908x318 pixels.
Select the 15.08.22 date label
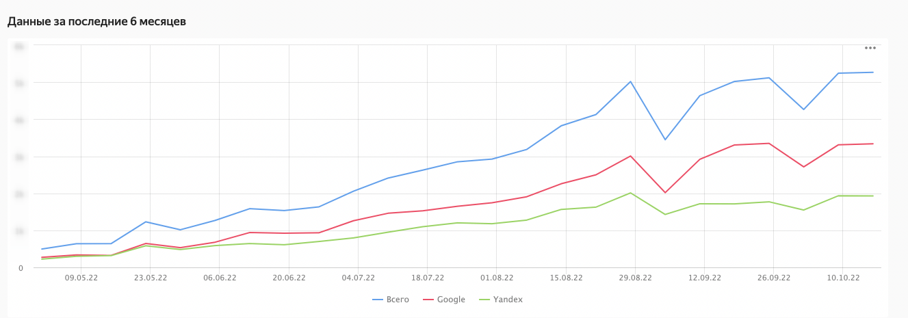click(566, 278)
